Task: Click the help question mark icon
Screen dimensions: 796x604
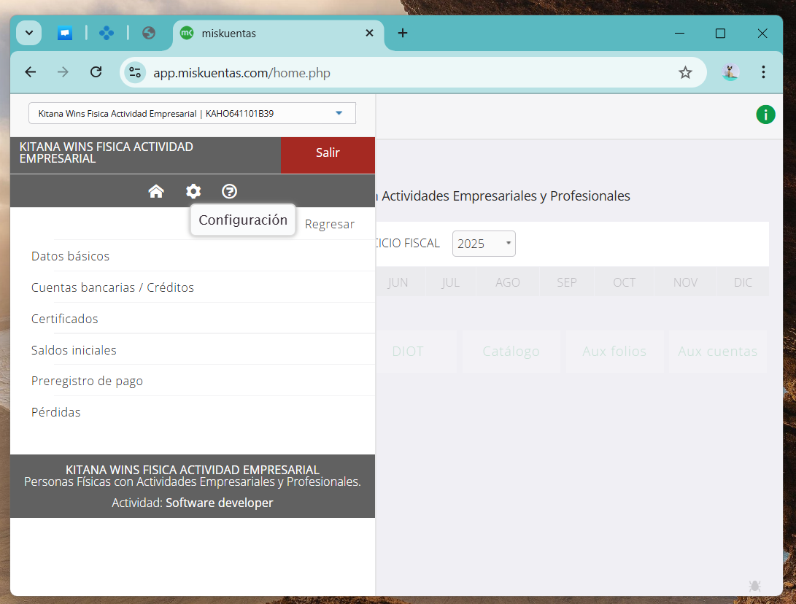Action: click(x=230, y=191)
